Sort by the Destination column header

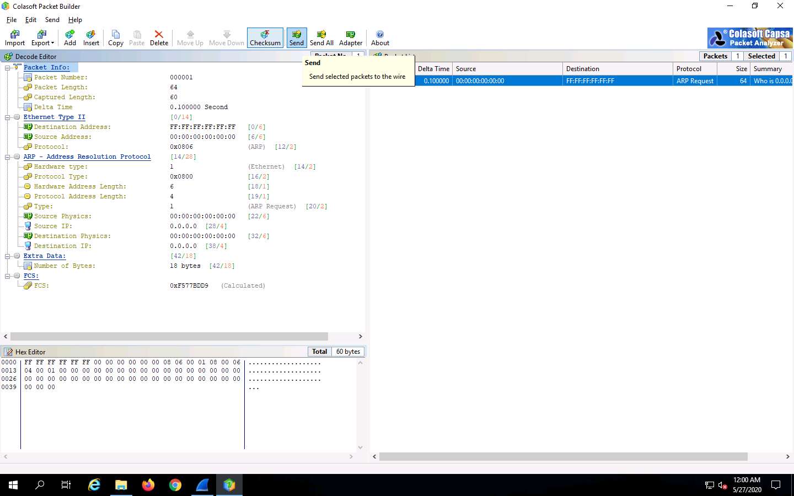(x=618, y=69)
